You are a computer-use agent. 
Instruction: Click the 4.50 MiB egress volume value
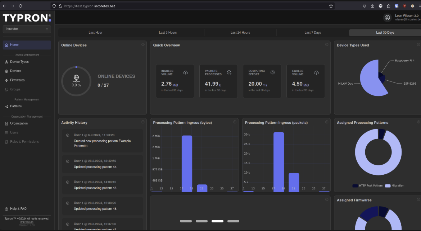[x=300, y=84]
